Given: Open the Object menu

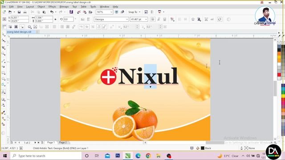Looking at the screenshot, I should pyautogui.click(x=41, y=7).
